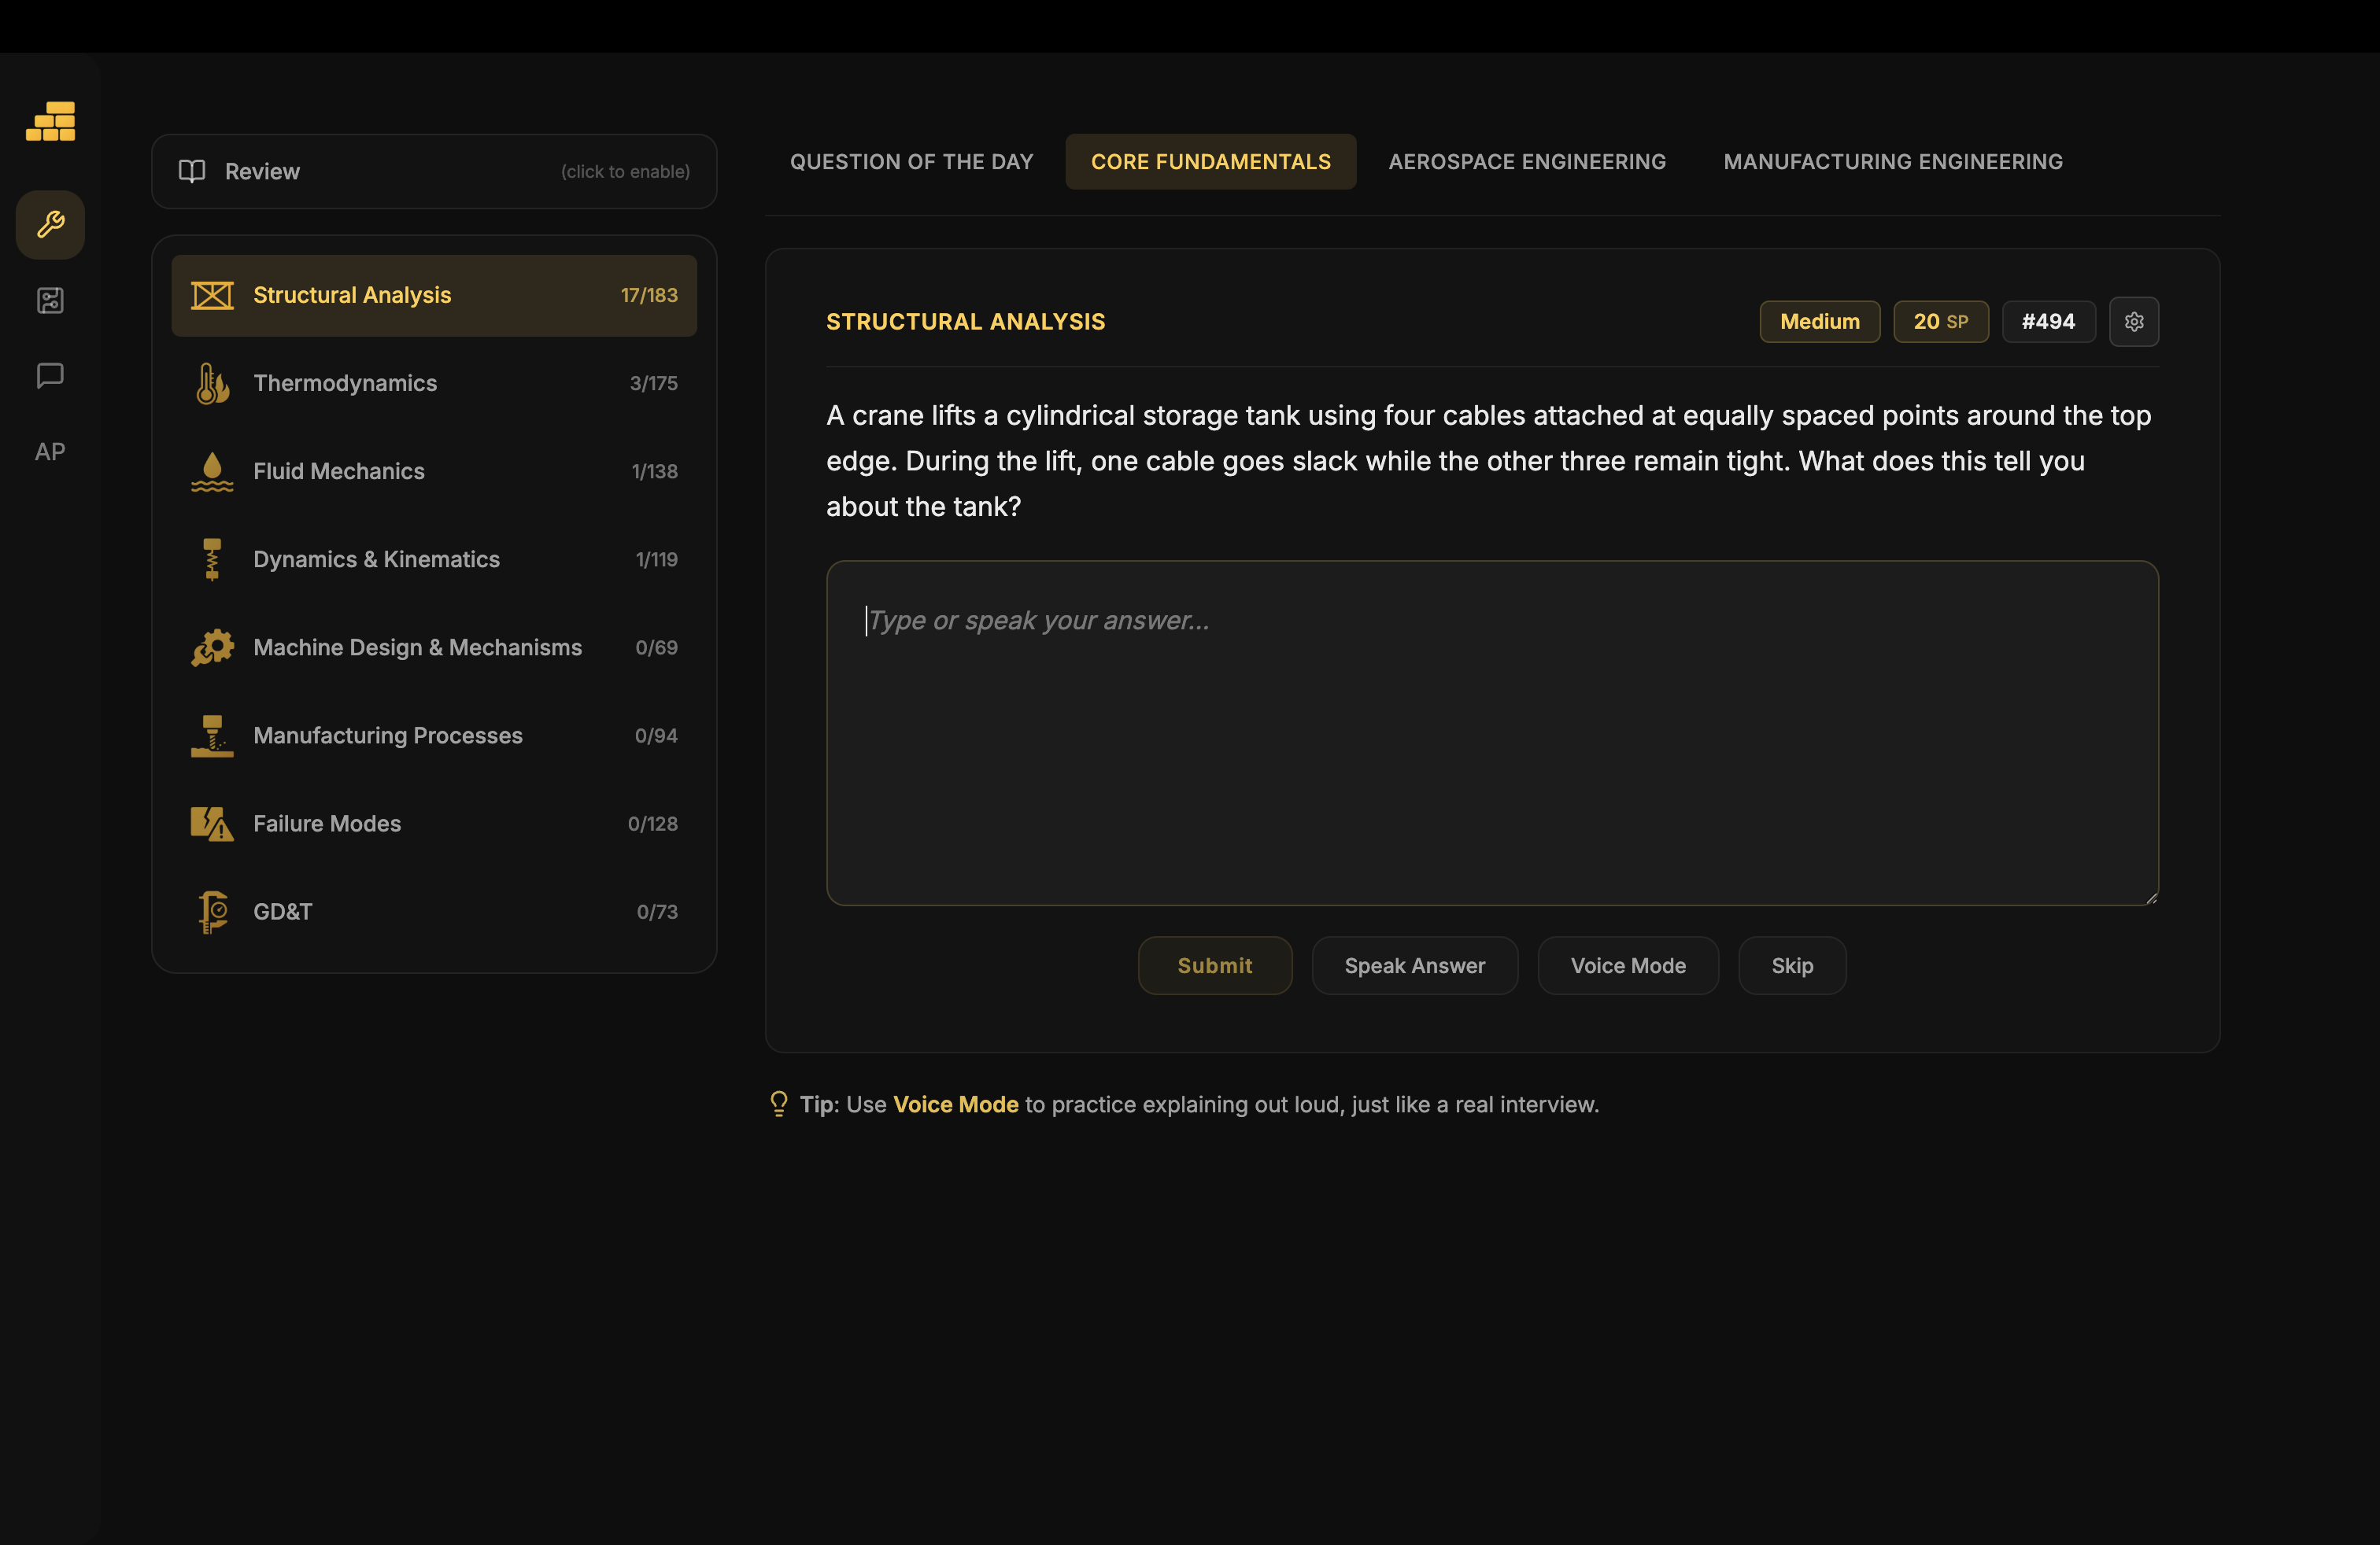Switch to Question of the Day tab
The height and width of the screenshot is (1545, 2380).
tap(911, 162)
